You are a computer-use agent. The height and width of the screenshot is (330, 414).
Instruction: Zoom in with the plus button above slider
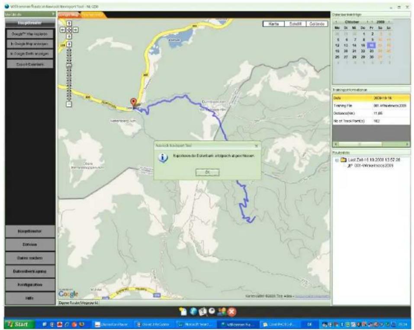coord(69,44)
